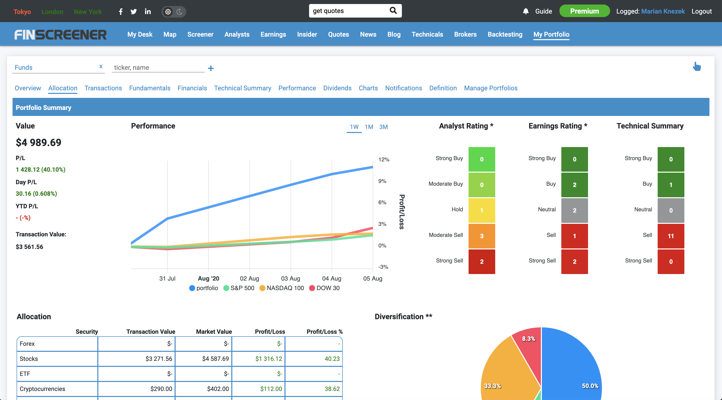Go to My Desk in navigation
The image size is (722, 400).
(x=140, y=34)
